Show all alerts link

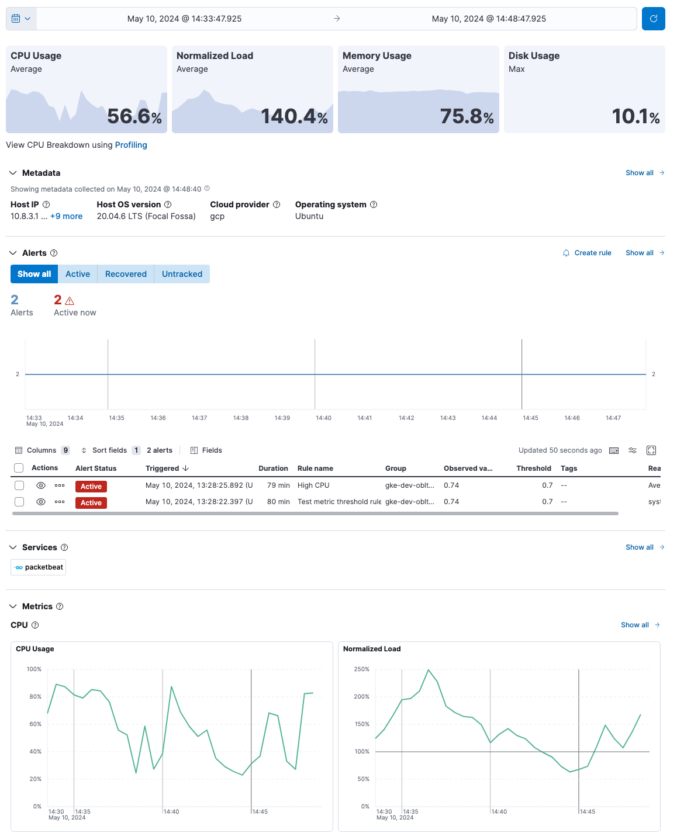pyautogui.click(x=645, y=253)
